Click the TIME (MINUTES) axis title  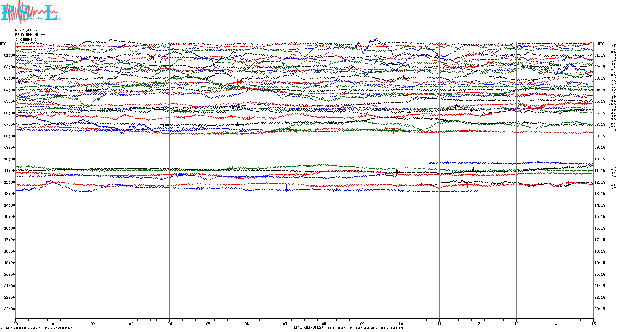pyautogui.click(x=308, y=327)
